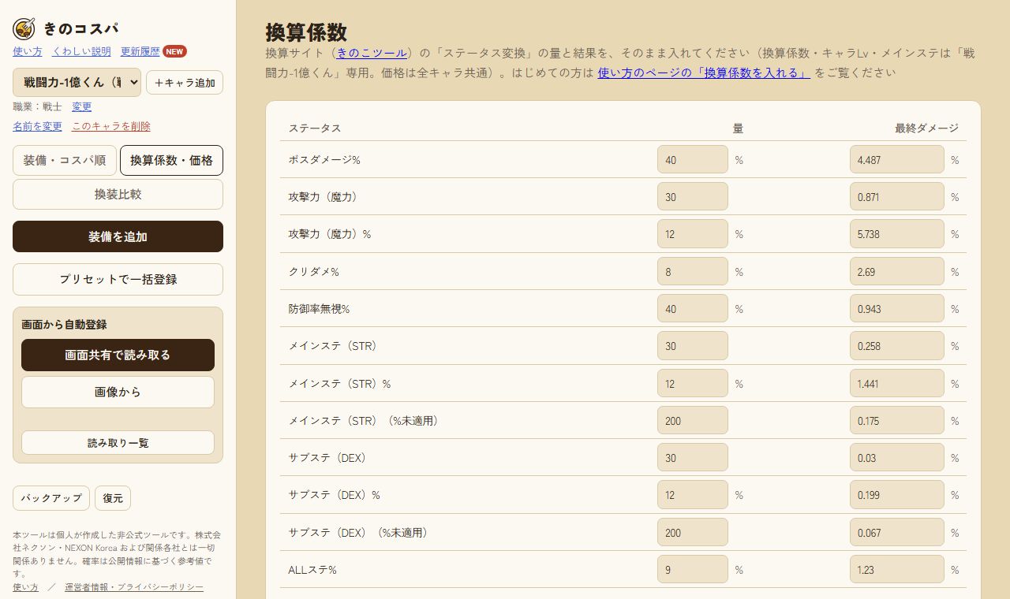Open the 更新履歴 link

click(140, 51)
